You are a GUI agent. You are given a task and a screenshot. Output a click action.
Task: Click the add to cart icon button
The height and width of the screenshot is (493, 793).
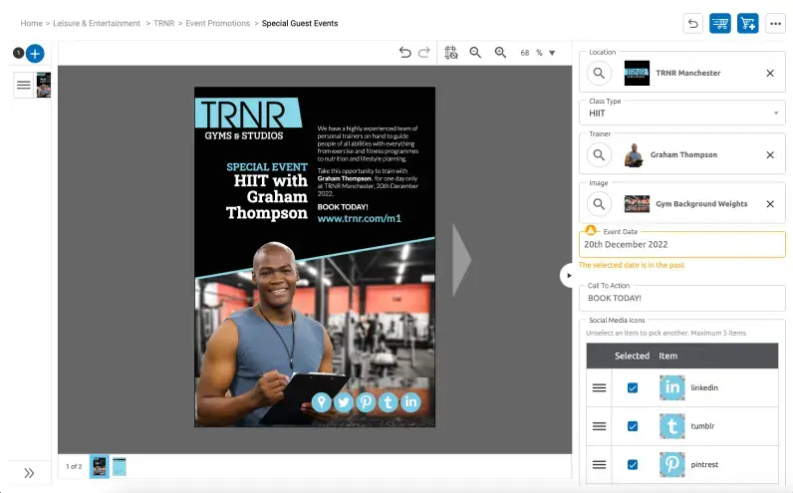coord(747,23)
